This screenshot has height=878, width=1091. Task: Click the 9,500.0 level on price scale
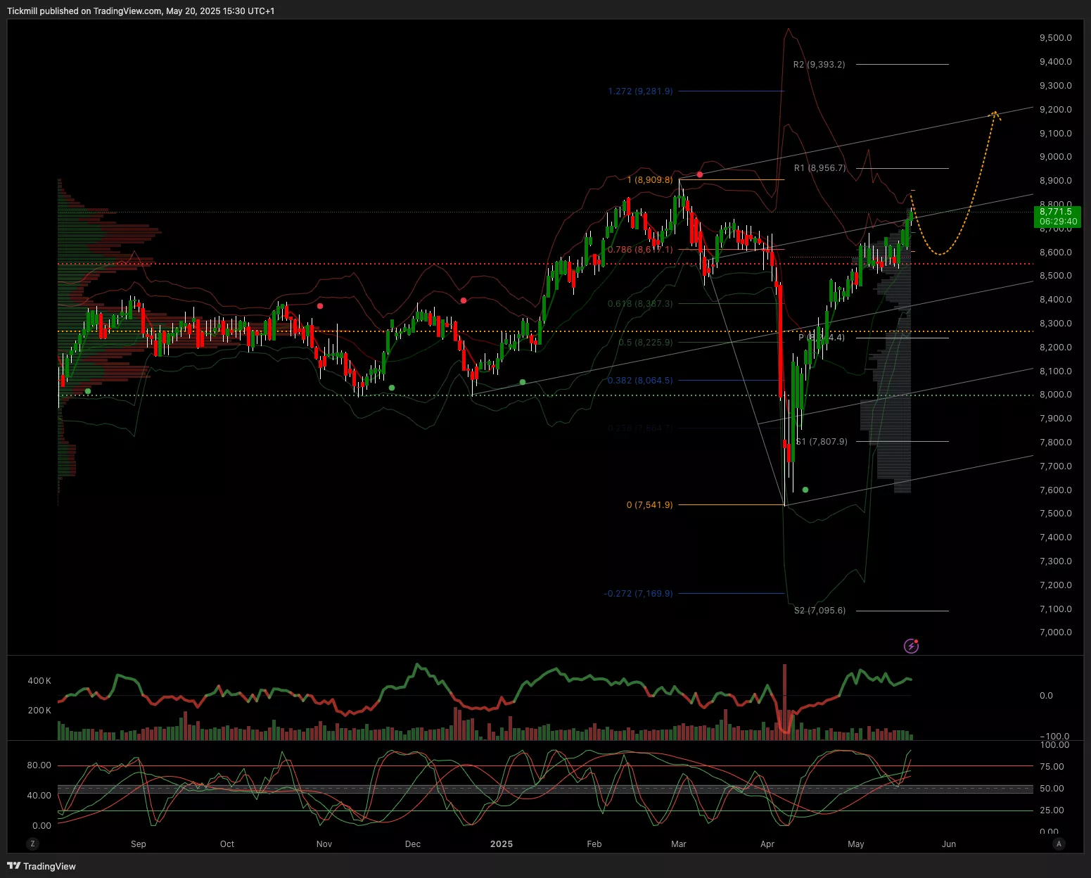[x=1055, y=38]
